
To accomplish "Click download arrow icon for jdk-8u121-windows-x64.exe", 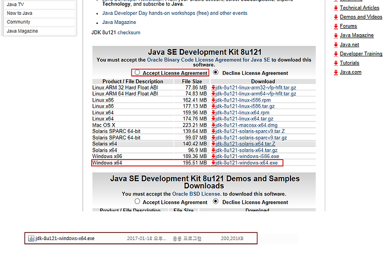I will point(213,163).
